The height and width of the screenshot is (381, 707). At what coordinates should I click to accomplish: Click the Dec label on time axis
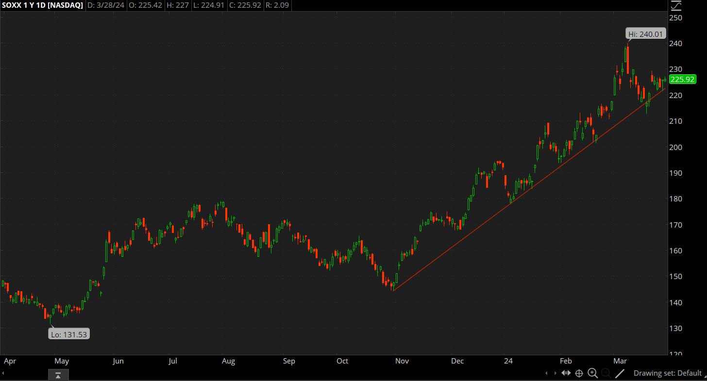[457, 361]
